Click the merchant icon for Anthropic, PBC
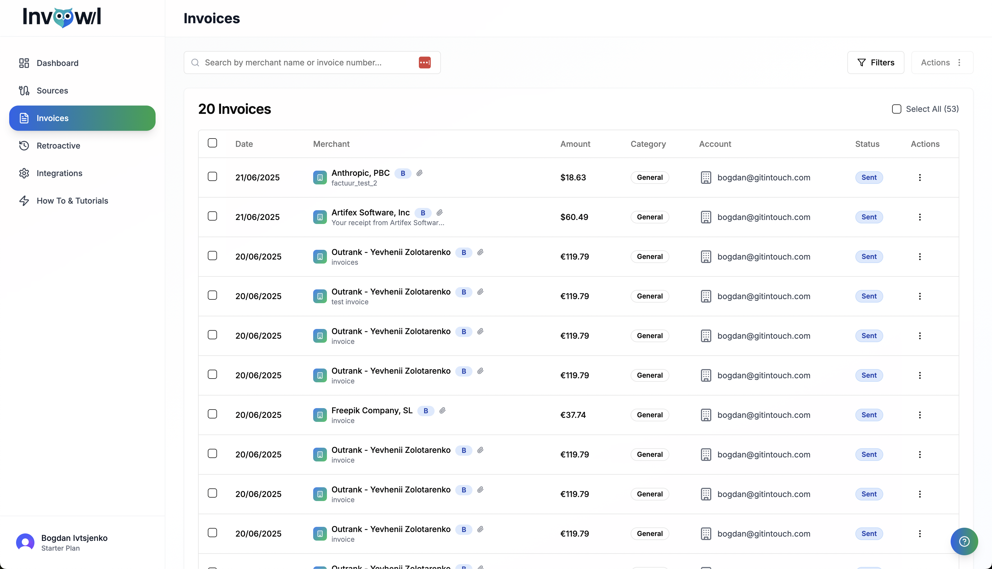 pyautogui.click(x=320, y=178)
